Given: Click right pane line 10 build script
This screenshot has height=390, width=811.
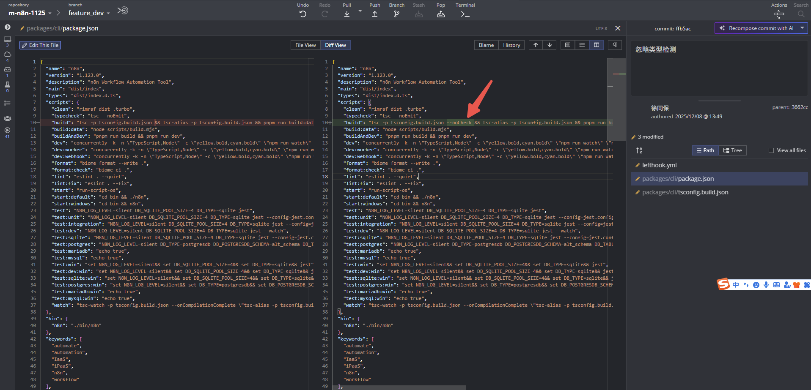Looking at the screenshot, I should (x=473, y=123).
